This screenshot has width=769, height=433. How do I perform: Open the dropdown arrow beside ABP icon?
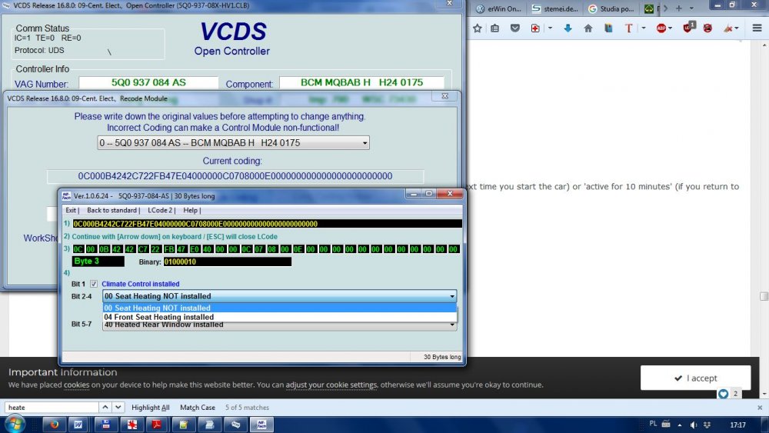[670, 28]
